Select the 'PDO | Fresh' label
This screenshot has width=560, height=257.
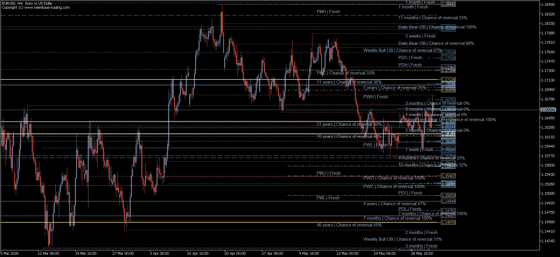click(410, 193)
